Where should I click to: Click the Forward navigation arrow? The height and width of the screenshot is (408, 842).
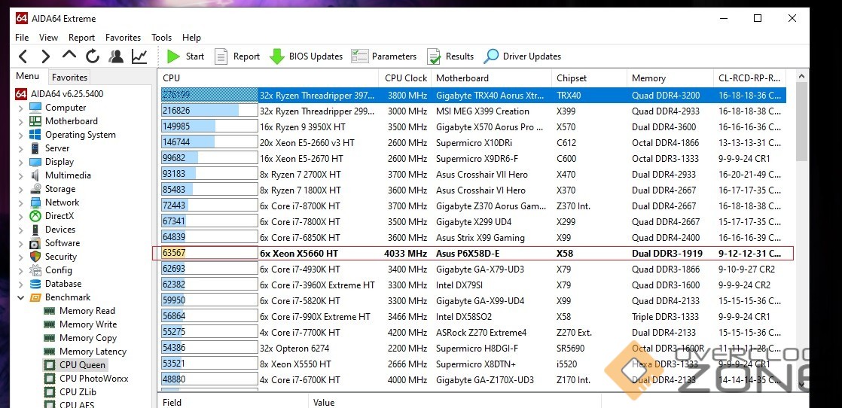(46, 56)
